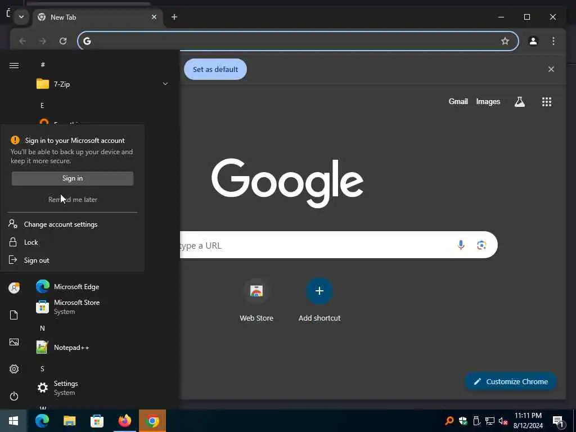This screenshot has width=576, height=432.
Task: Reload the page in Chrome
Action: point(63,41)
